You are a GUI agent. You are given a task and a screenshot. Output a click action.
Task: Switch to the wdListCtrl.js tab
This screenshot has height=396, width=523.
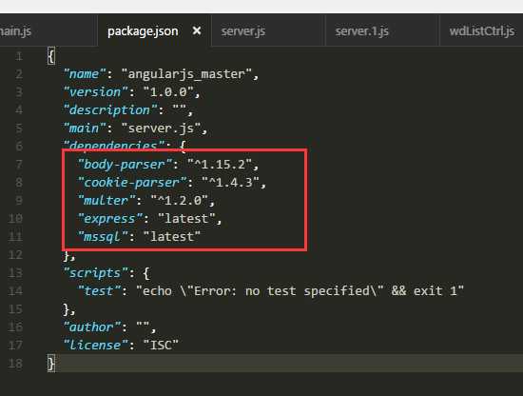coord(482,31)
